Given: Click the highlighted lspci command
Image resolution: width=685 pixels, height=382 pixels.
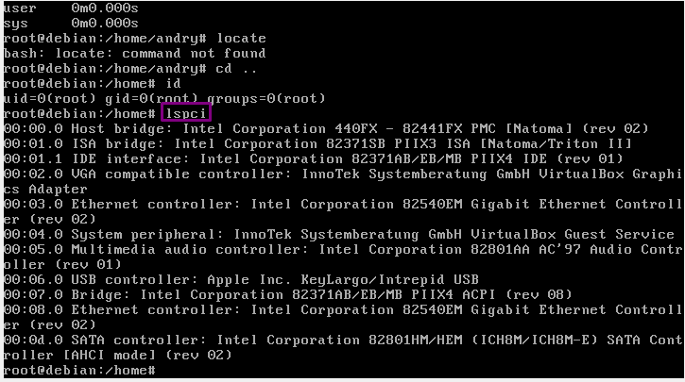Looking at the screenshot, I should click(x=185, y=113).
